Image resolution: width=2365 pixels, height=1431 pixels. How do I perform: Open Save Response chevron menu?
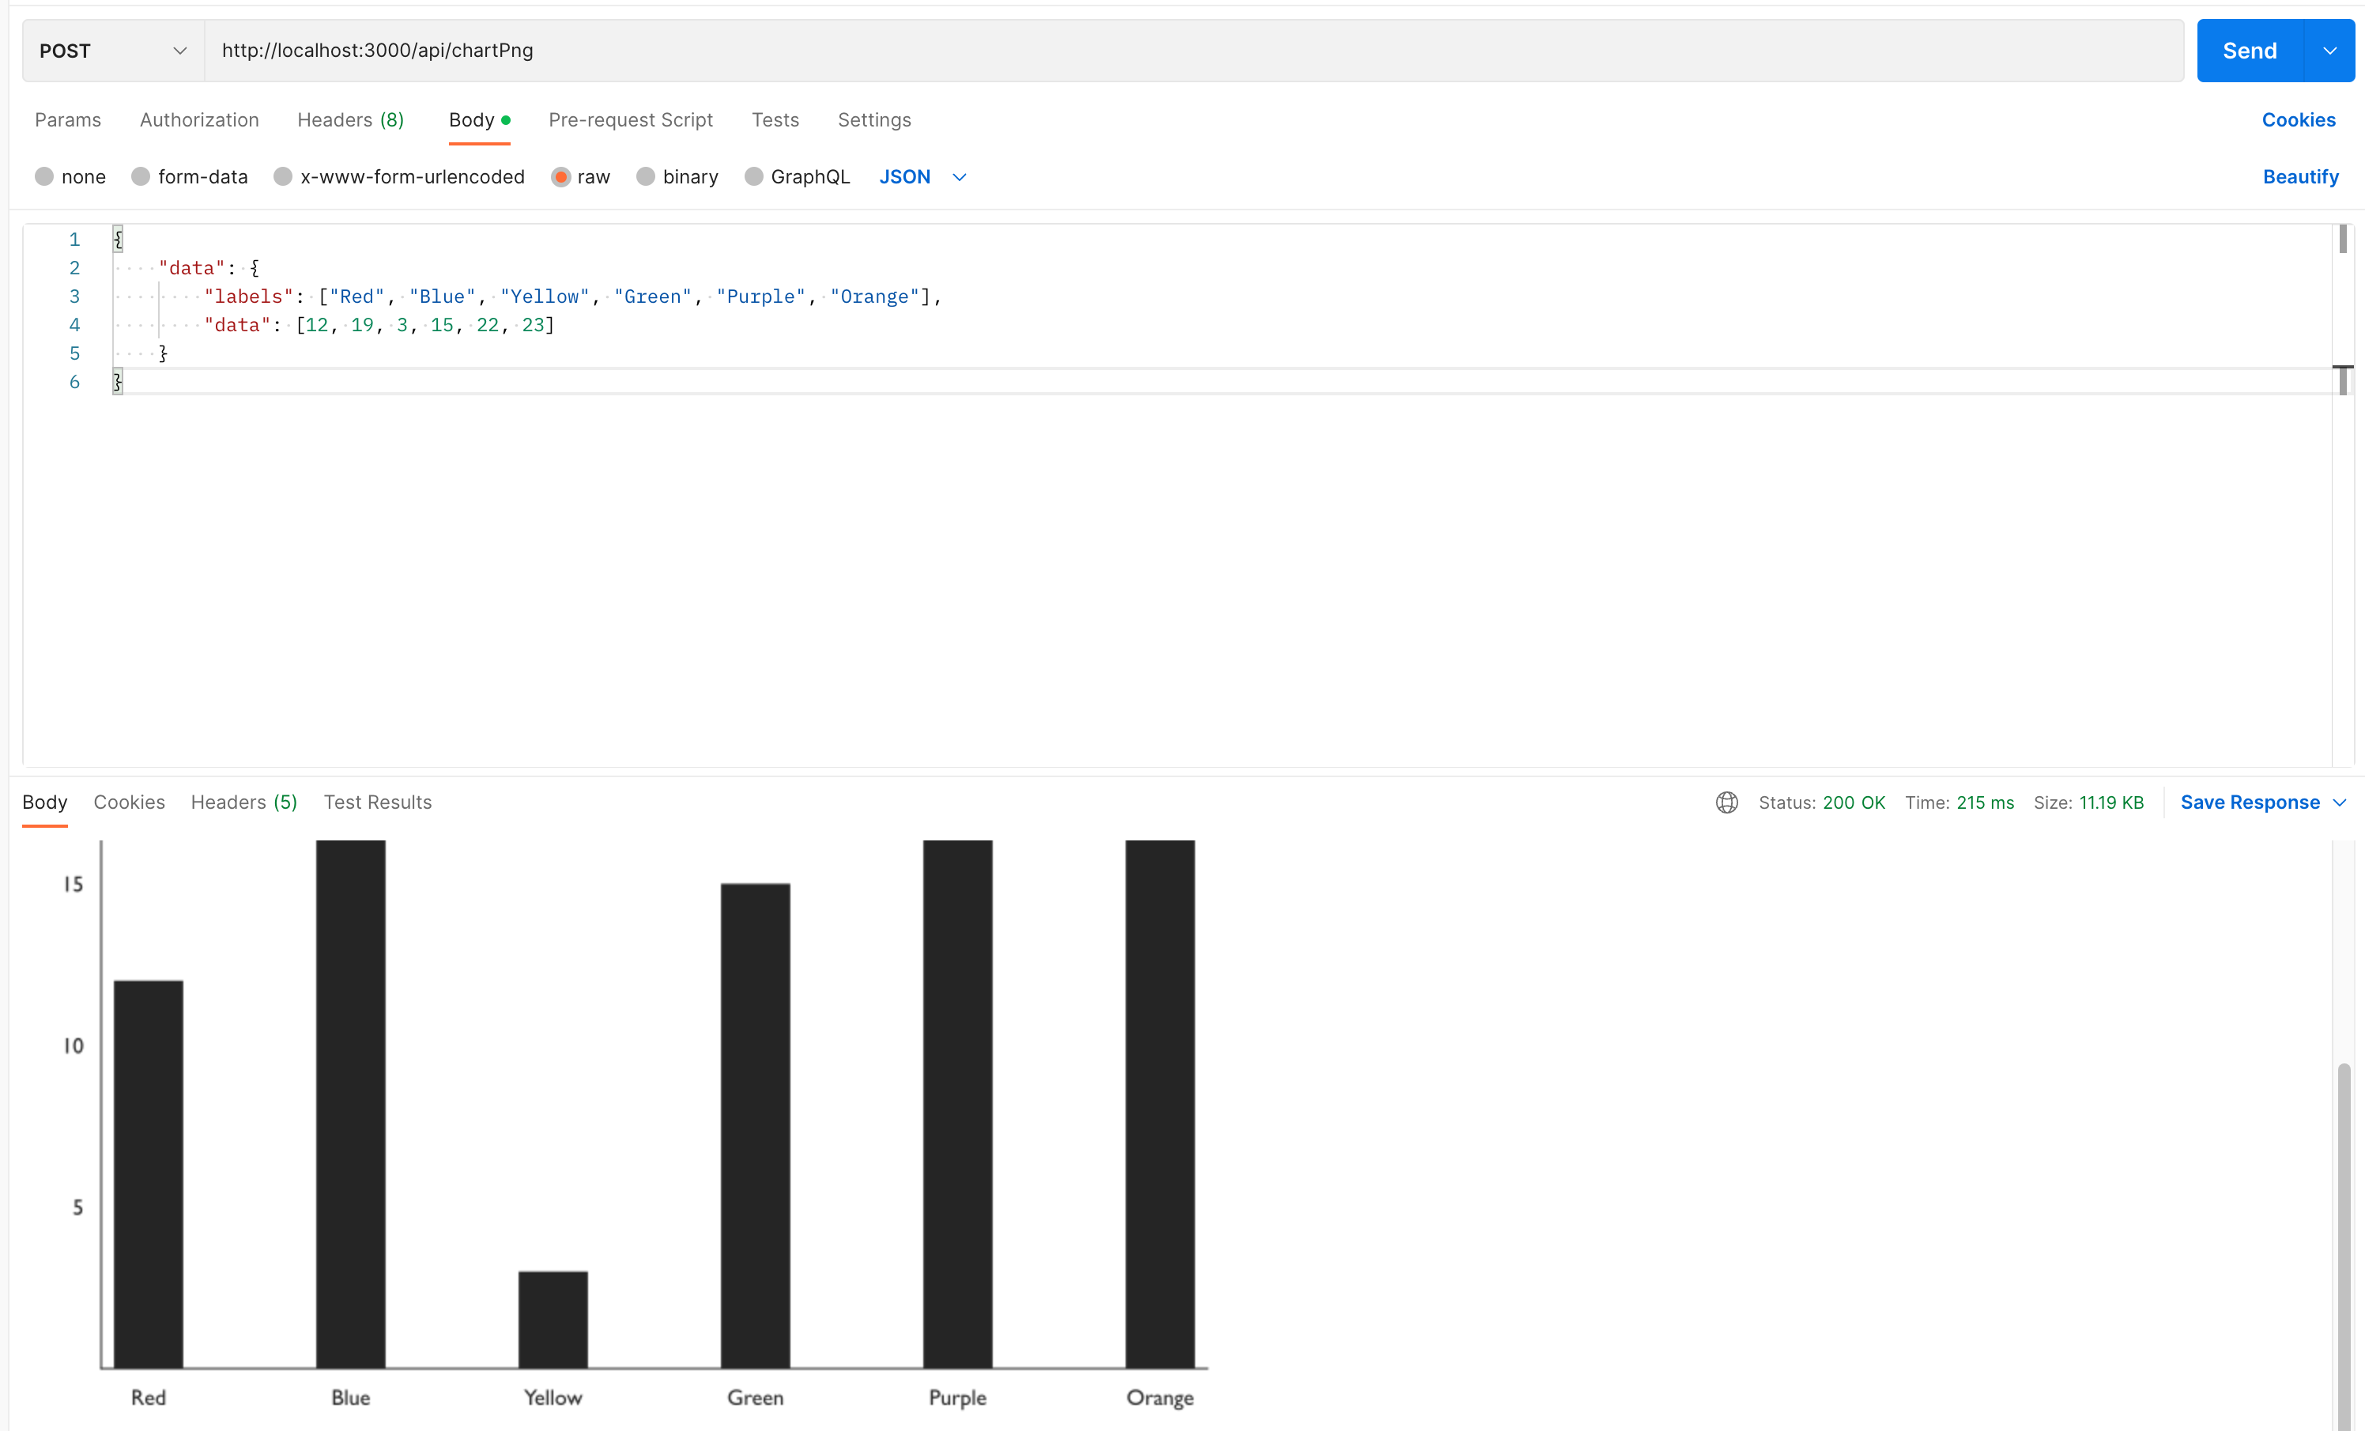[x=2340, y=802]
